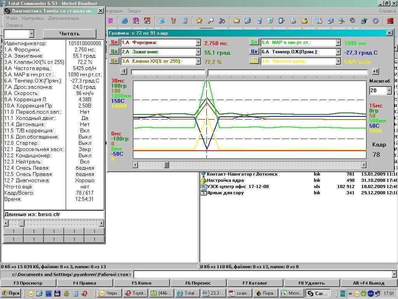Viewport: 398px width, 299px height.
Task: Click the Цв color button for 2.A Зажигание
Action: click(114, 51)
